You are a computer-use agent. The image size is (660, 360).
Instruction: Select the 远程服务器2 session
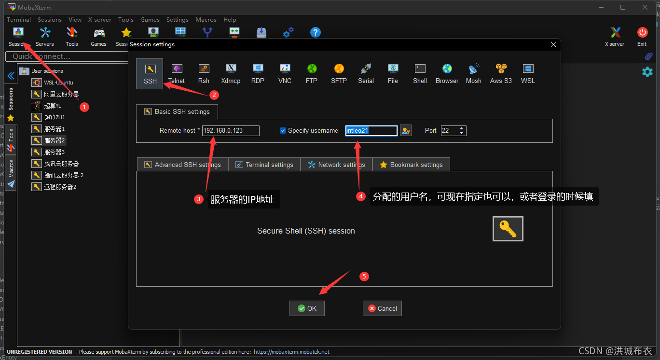click(x=54, y=187)
